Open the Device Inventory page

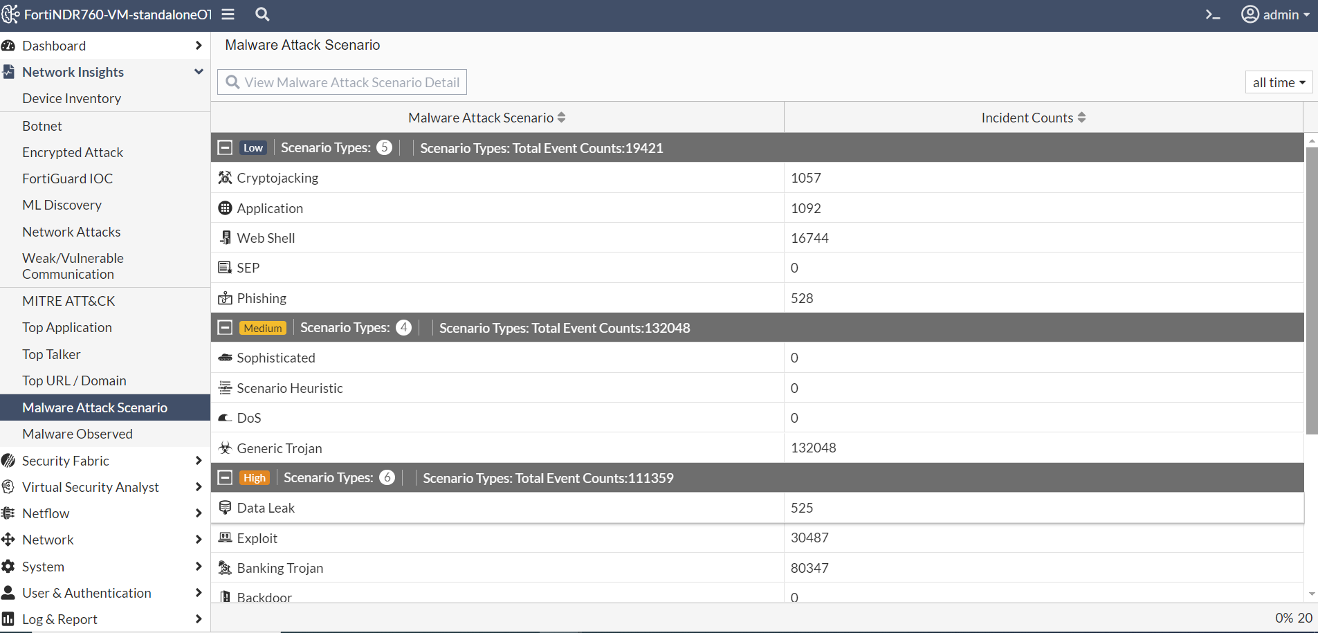coord(71,98)
